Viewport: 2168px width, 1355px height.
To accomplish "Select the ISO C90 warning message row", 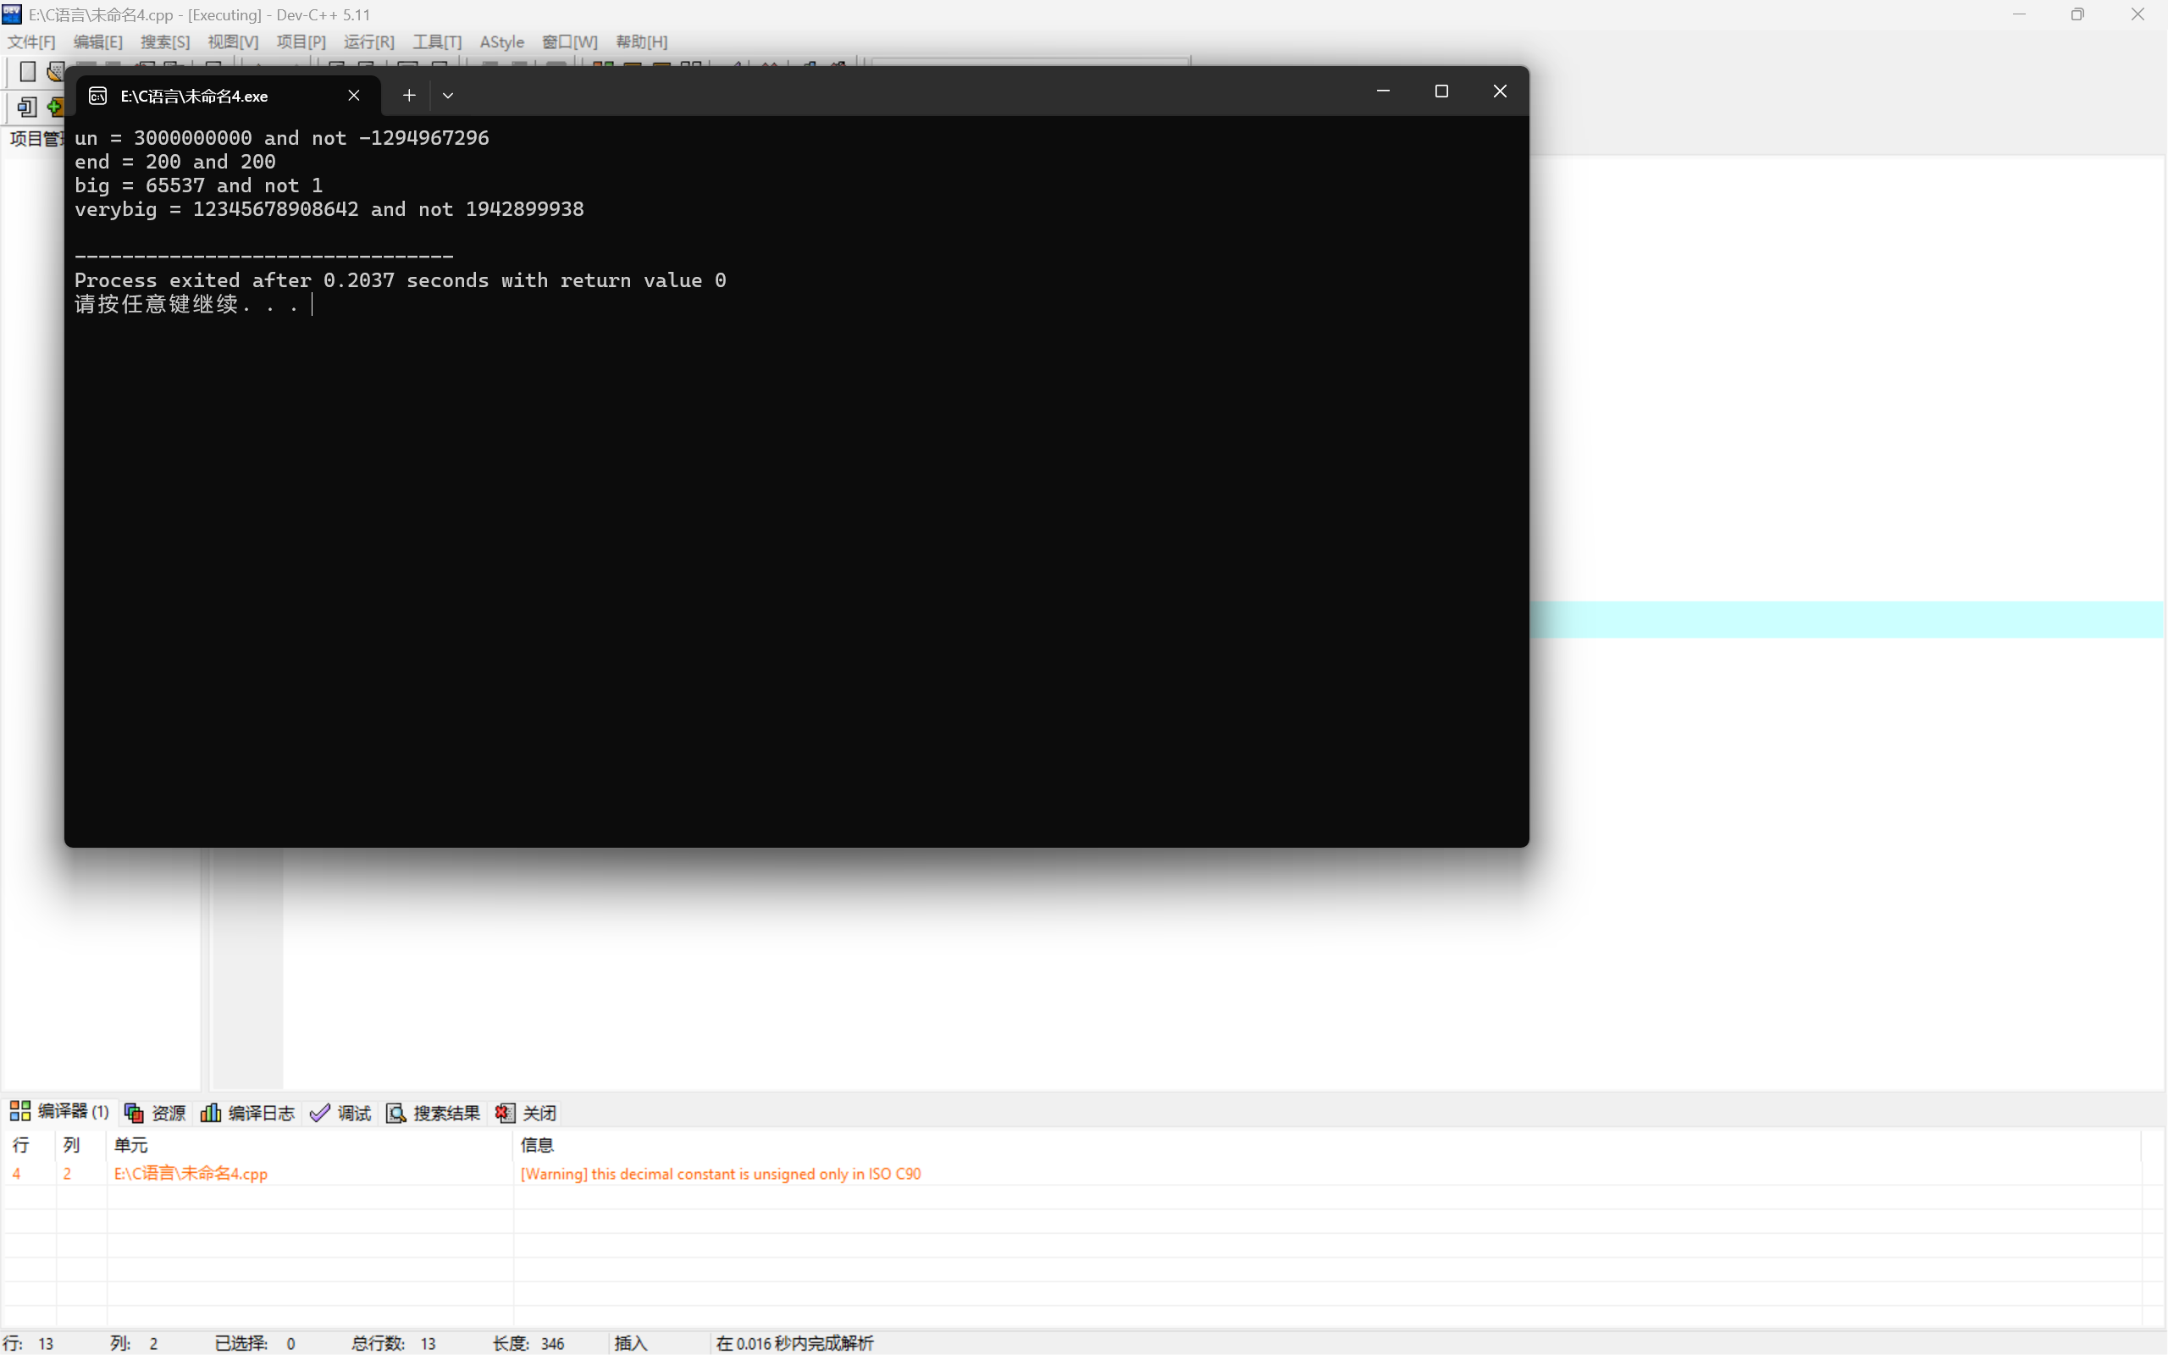I will click(719, 1174).
